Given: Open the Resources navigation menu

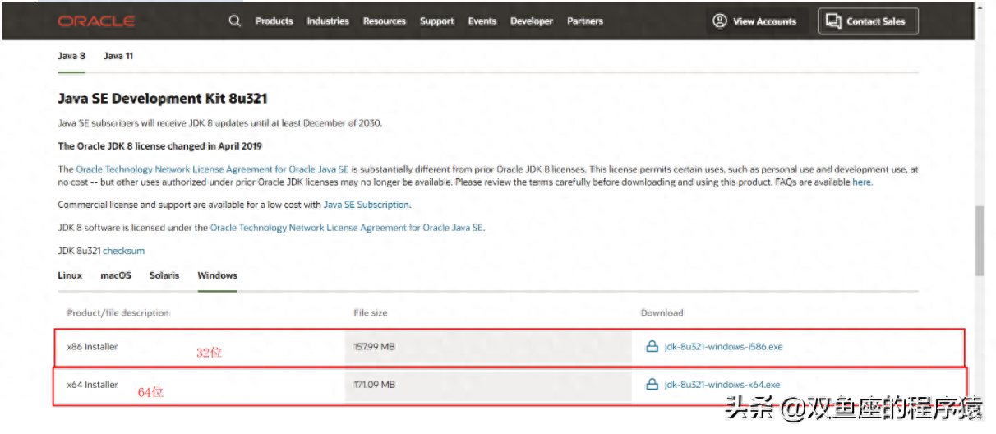Looking at the screenshot, I should point(385,21).
